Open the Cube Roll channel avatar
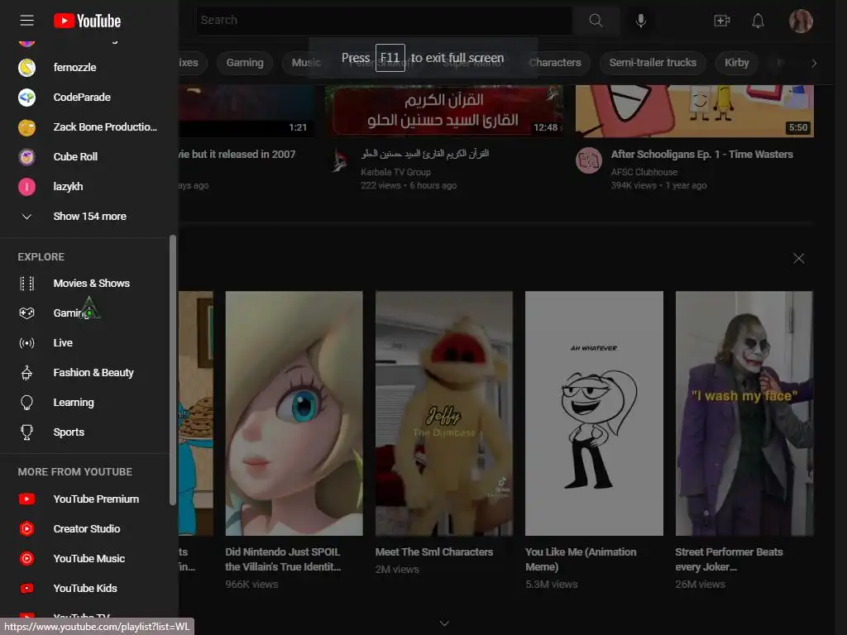The height and width of the screenshot is (635, 847). [x=26, y=156]
